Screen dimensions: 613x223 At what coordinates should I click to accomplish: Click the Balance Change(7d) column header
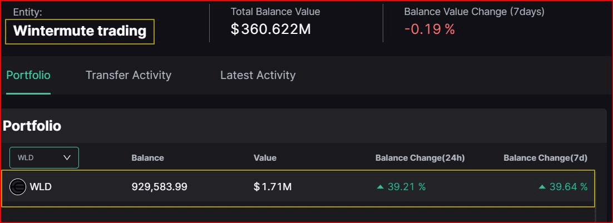545,158
